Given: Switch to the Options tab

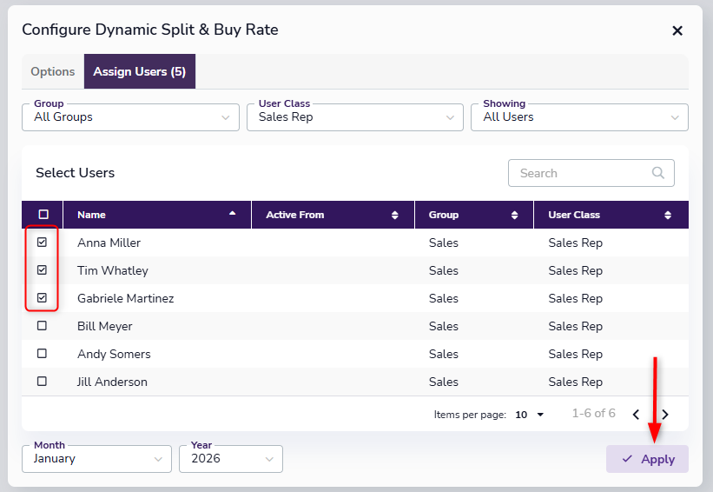Looking at the screenshot, I should tap(53, 71).
